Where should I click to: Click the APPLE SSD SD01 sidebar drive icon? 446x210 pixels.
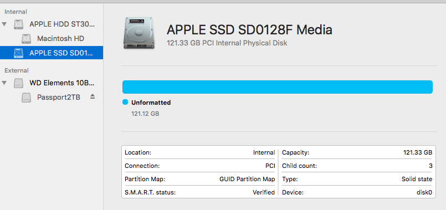pyautogui.click(x=18, y=53)
